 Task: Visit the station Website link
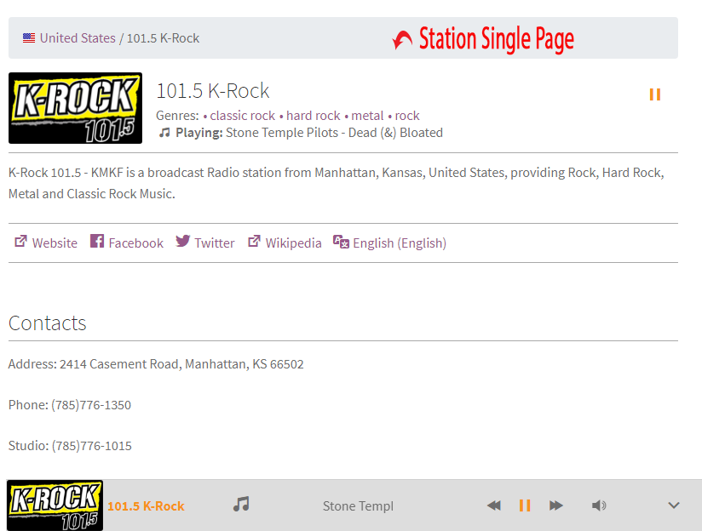[x=55, y=243]
